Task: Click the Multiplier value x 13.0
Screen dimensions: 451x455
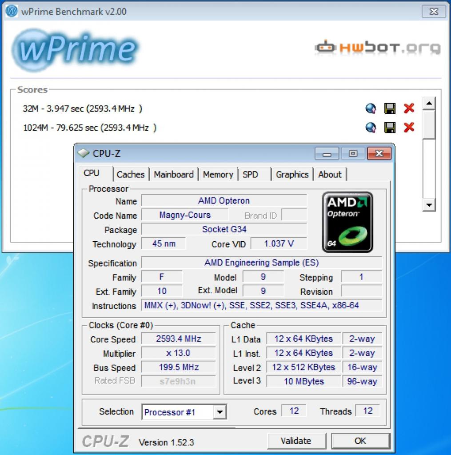Action: click(179, 353)
